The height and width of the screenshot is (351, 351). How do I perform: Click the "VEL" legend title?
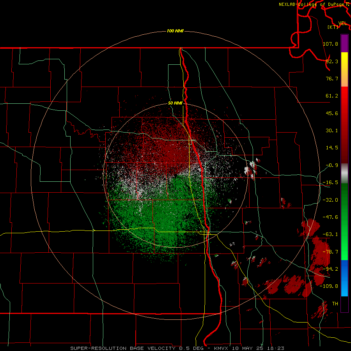point(342,23)
